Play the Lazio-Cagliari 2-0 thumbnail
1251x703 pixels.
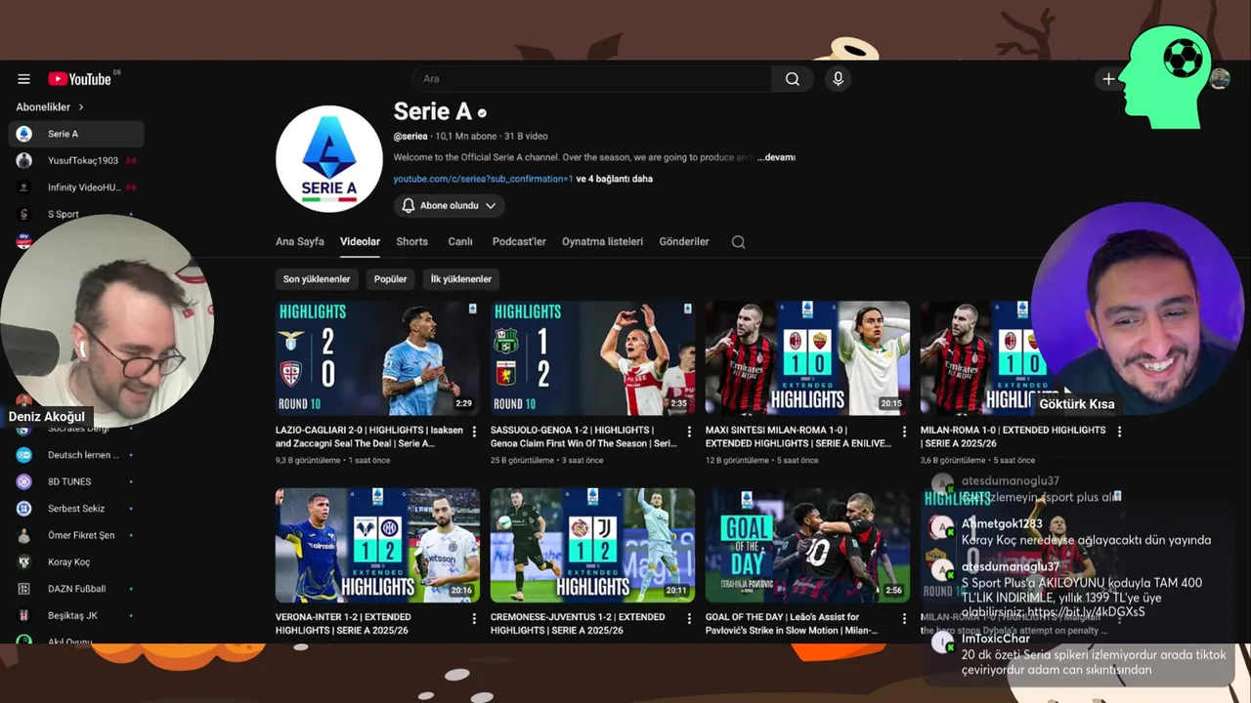pyautogui.click(x=377, y=358)
